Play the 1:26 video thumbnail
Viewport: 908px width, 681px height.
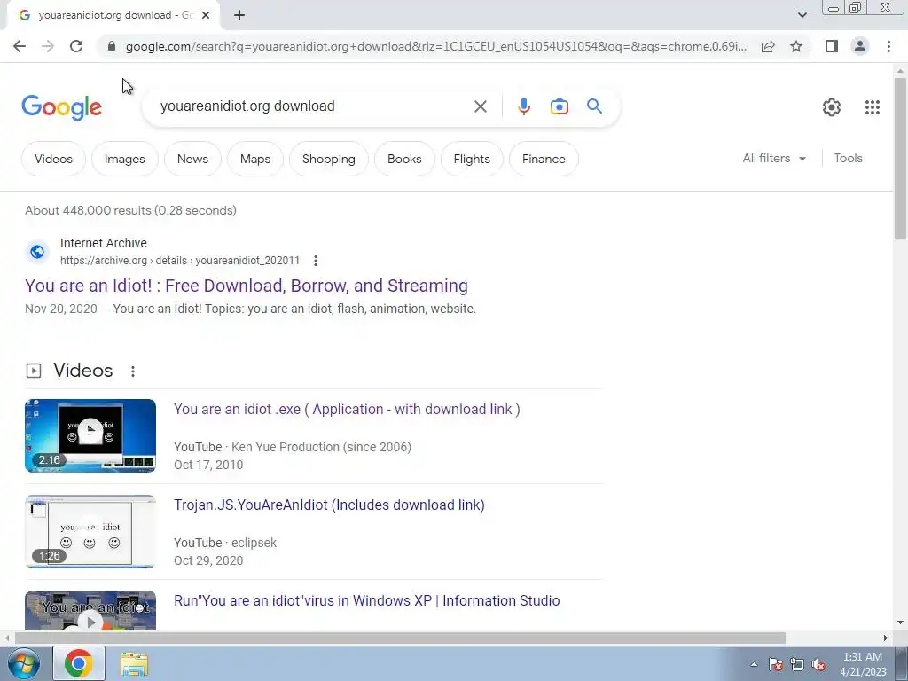point(90,532)
